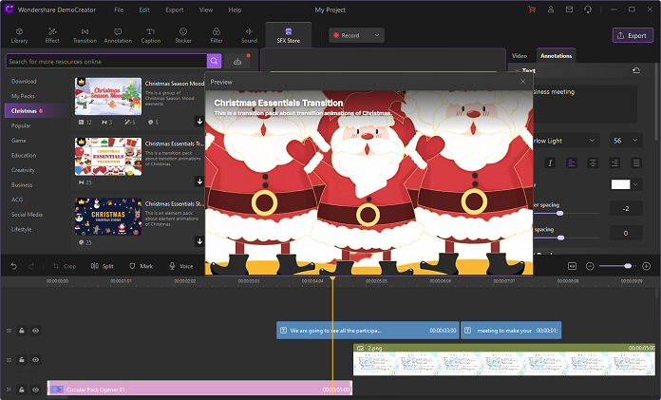The image size is (661, 400).
Task: Select Social Media category
Action: point(27,214)
